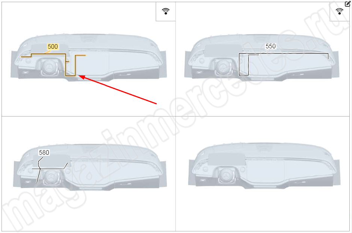Select the highlighted 500 part label
The image size is (352, 233).
tap(53, 46)
